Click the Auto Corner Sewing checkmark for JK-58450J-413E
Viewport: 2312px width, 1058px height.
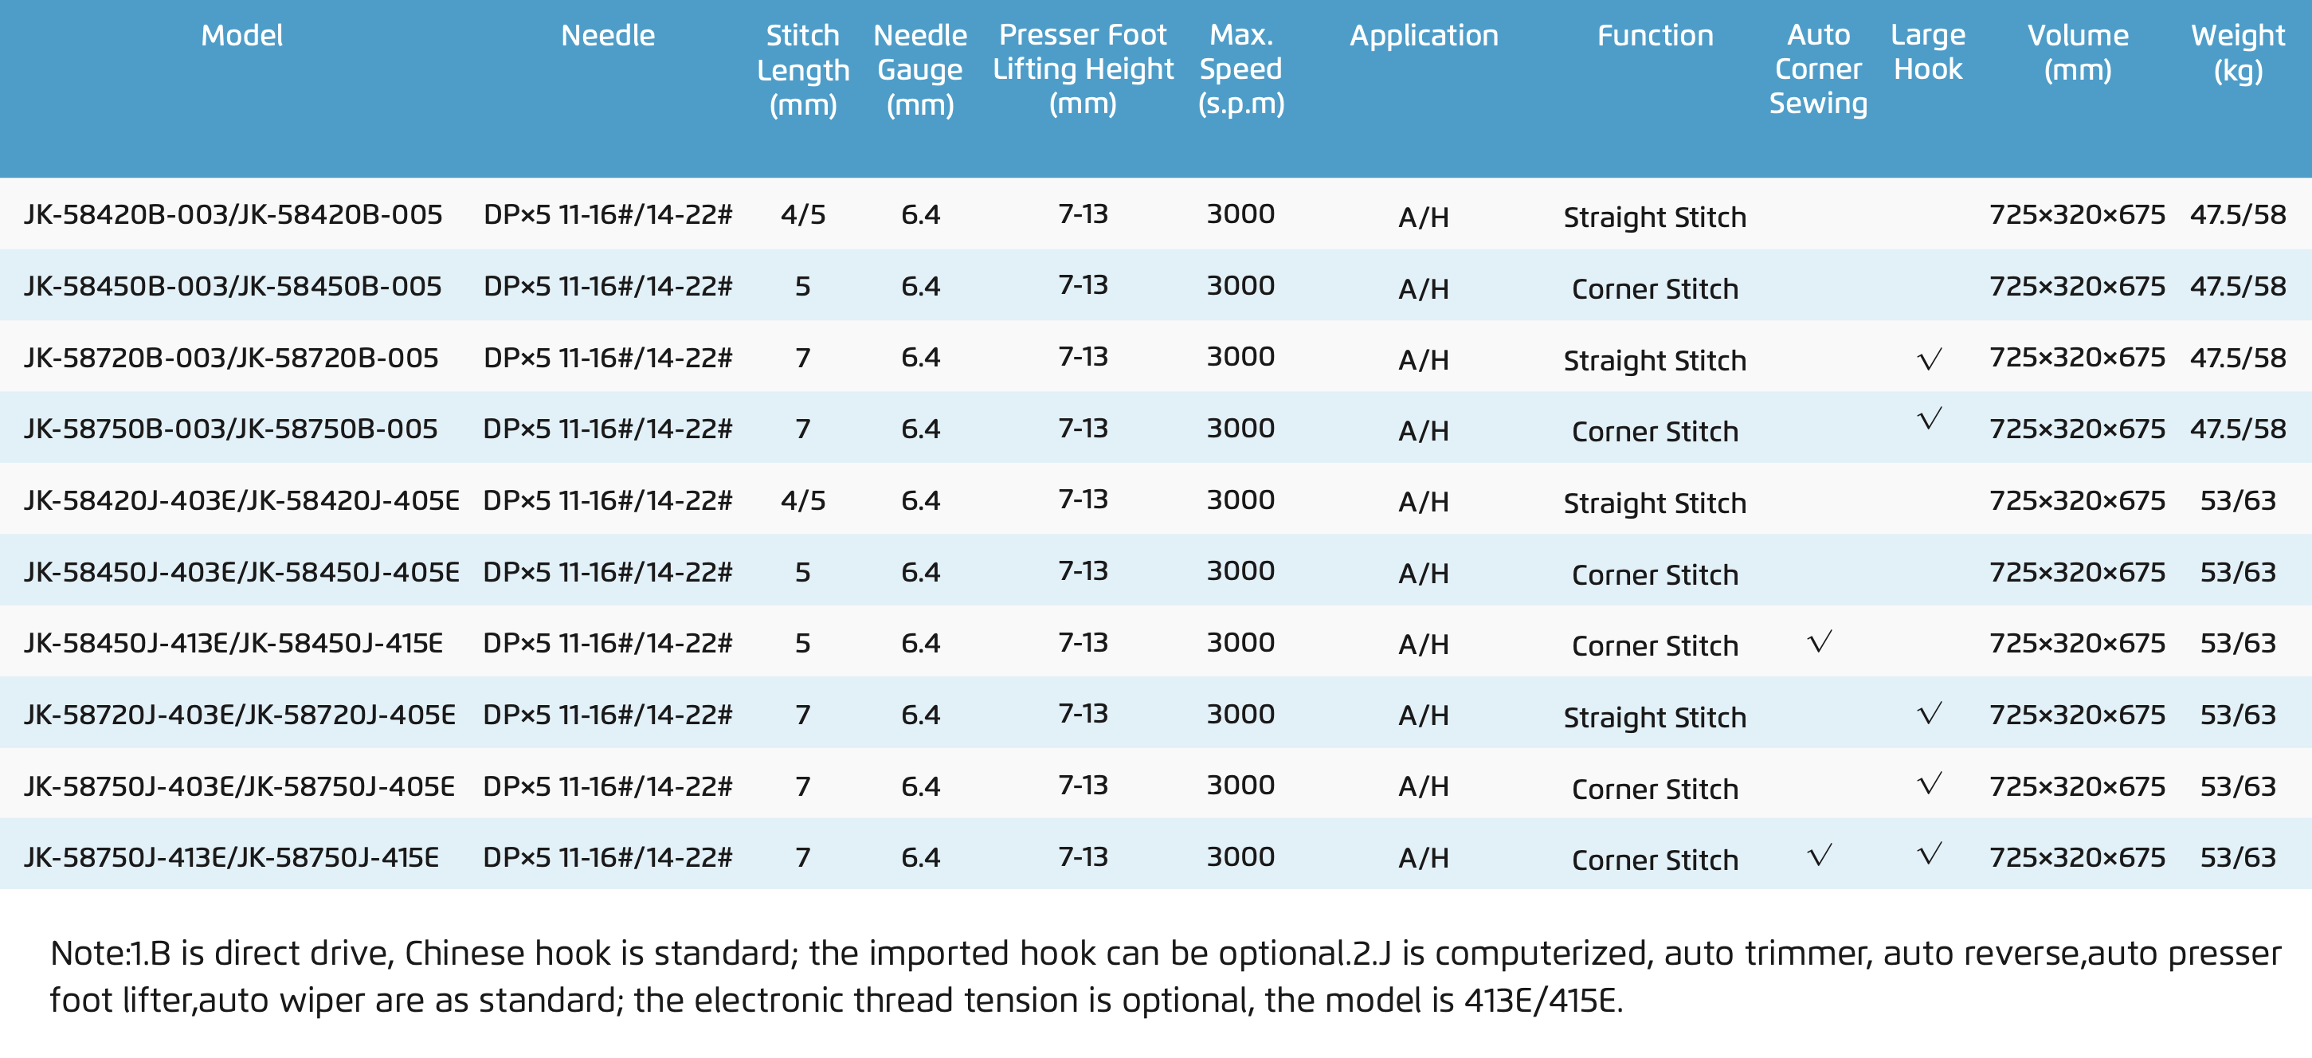(x=1820, y=641)
